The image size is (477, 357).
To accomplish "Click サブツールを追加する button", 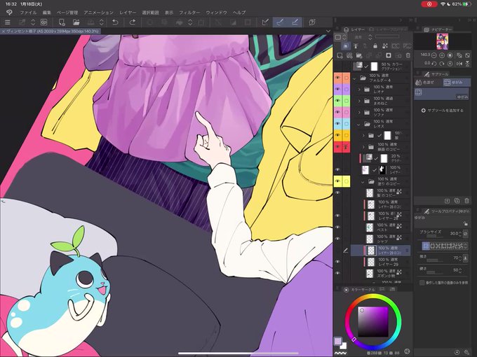I will (x=443, y=111).
